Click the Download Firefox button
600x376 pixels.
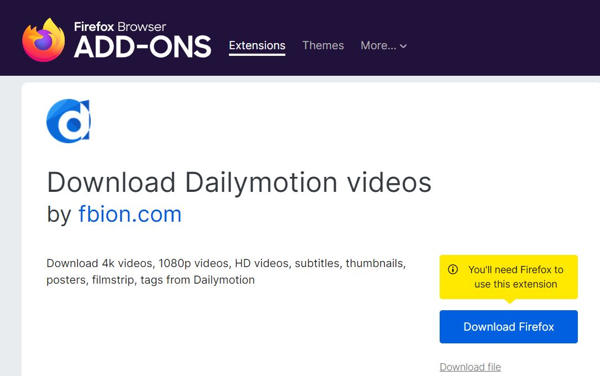click(x=508, y=327)
